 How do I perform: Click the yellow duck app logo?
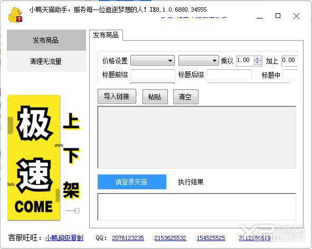tap(15, 15)
